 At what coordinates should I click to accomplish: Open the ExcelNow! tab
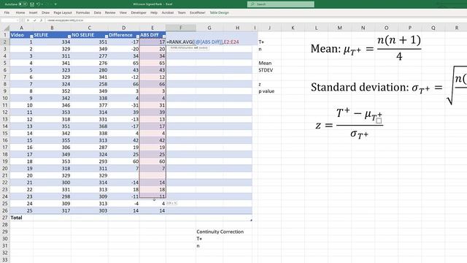pyautogui.click(x=198, y=12)
